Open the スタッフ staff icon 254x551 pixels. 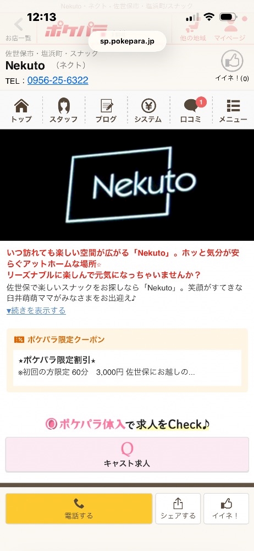[64, 111]
